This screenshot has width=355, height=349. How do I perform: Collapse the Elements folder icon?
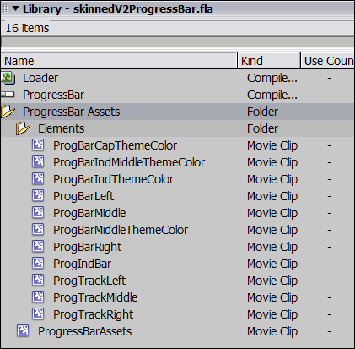coord(23,128)
